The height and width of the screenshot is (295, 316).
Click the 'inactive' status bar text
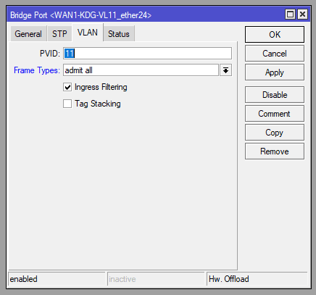pyautogui.click(x=122, y=279)
